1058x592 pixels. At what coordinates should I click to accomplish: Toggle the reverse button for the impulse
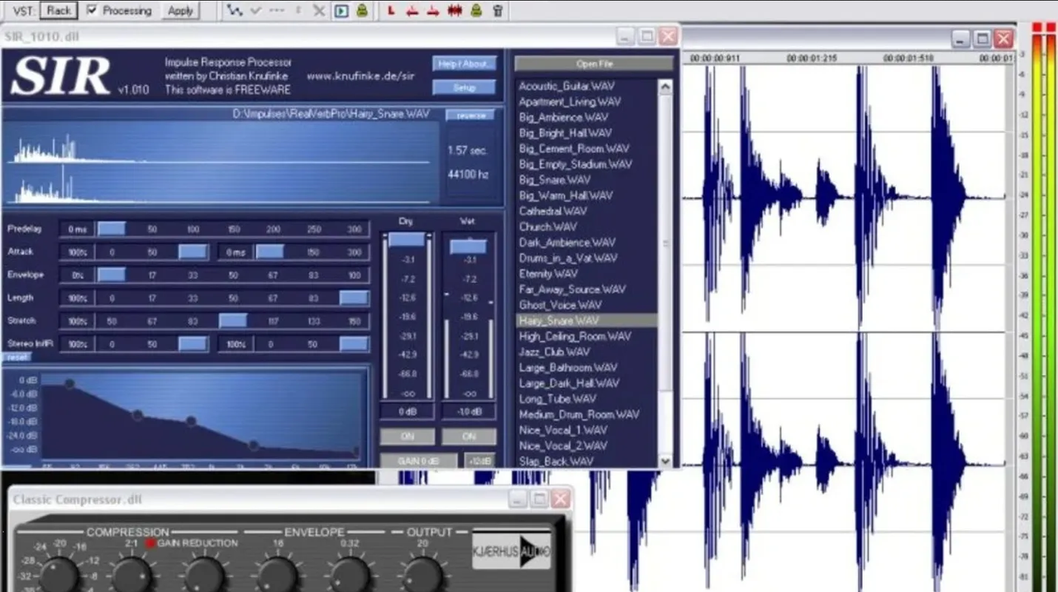pos(470,115)
